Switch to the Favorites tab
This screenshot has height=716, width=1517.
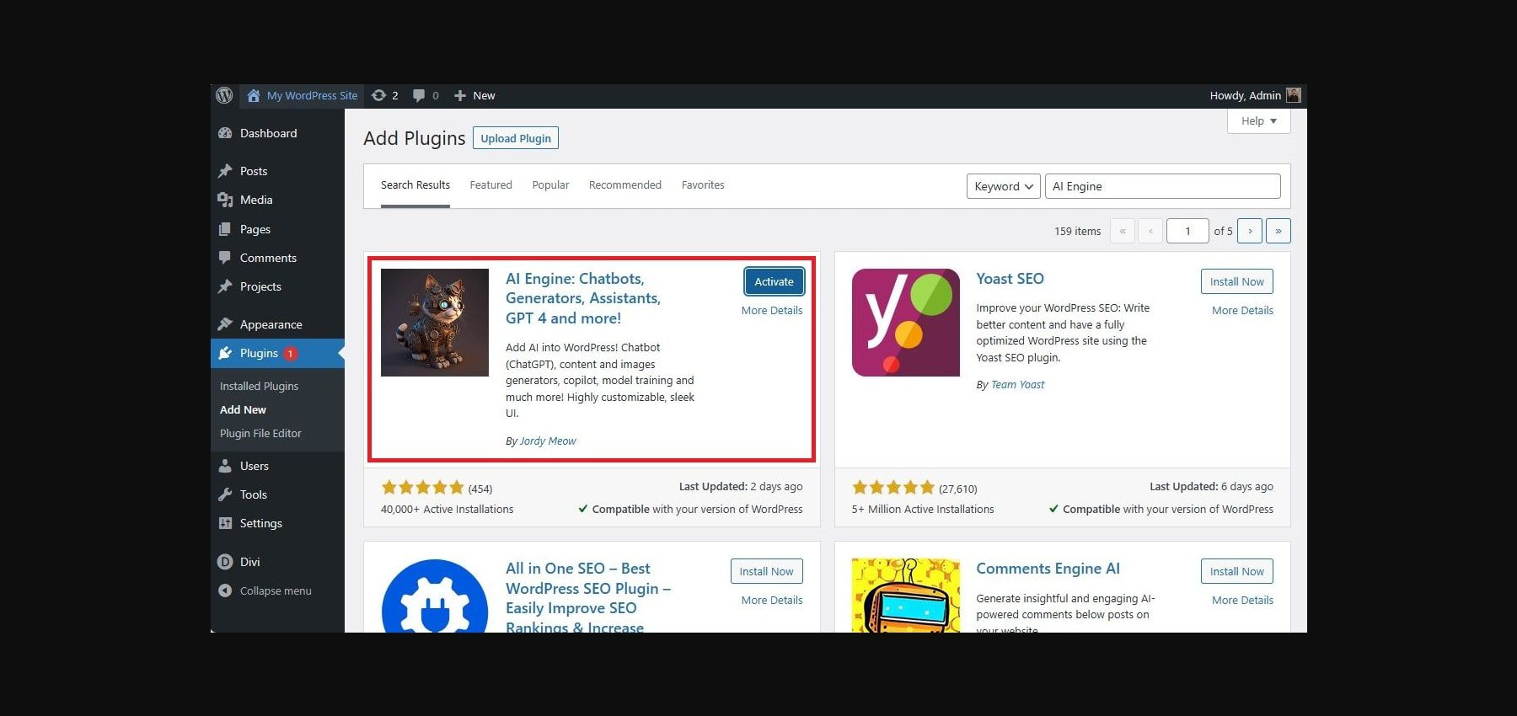coord(703,185)
